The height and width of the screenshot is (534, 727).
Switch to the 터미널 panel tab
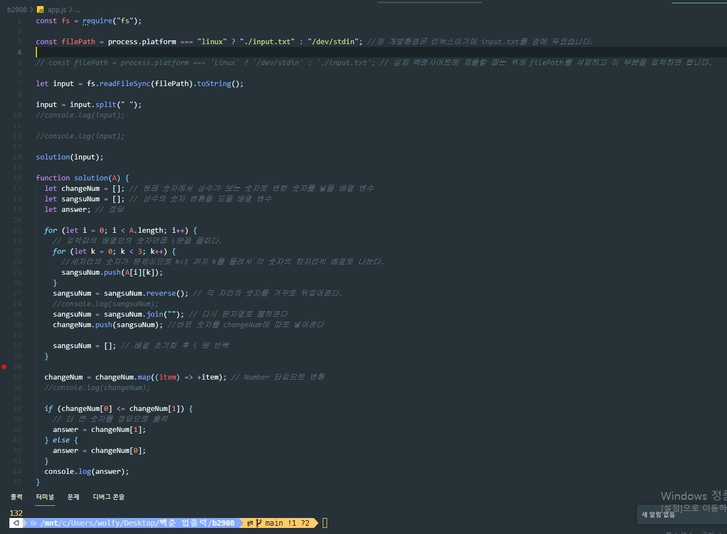tap(45, 497)
